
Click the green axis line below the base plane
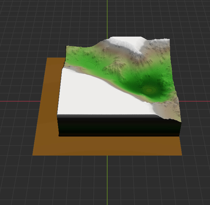pos(108,180)
